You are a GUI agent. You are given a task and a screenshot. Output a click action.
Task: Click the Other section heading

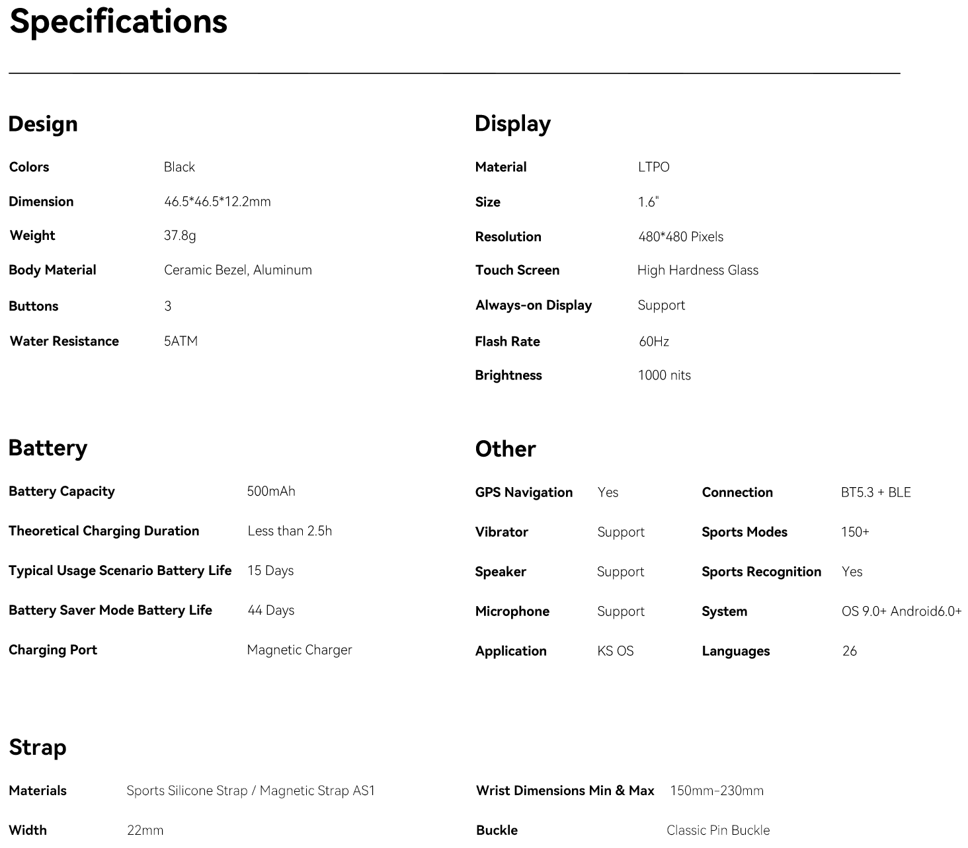coord(505,449)
